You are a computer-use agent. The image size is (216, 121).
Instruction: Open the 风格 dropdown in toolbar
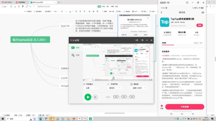[x=152, y=11]
